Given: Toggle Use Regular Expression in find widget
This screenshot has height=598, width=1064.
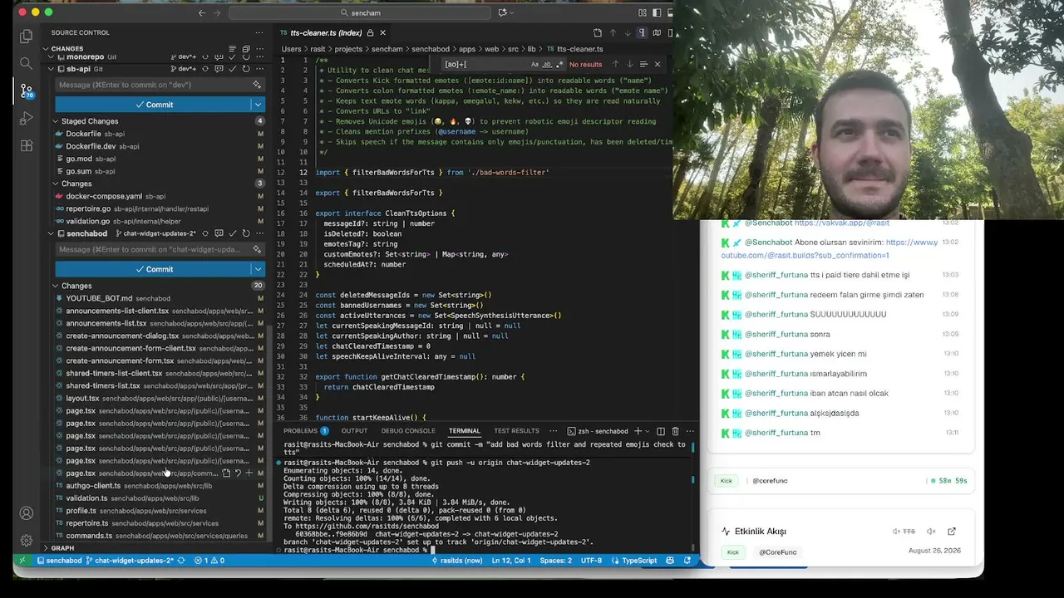Looking at the screenshot, I should (559, 64).
